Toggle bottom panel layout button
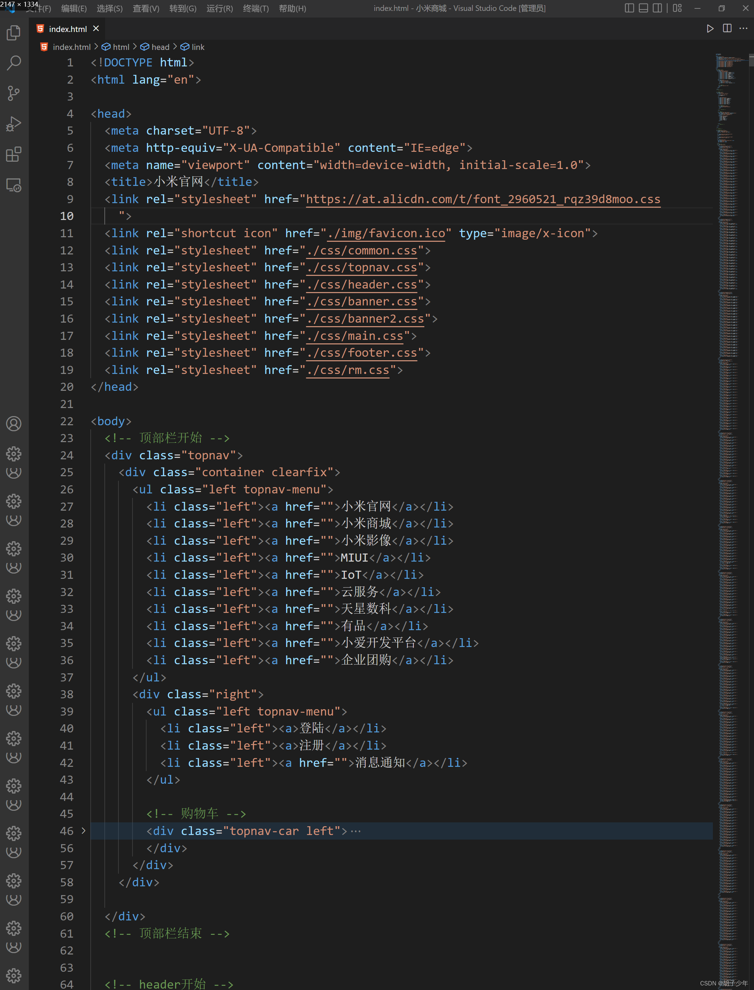The height and width of the screenshot is (990, 754). tap(643, 8)
